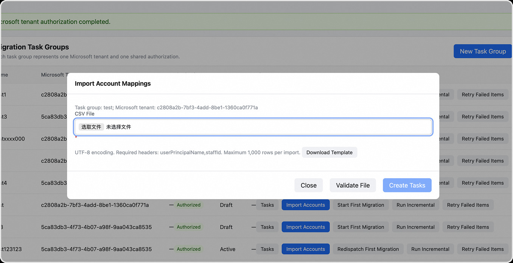Open Tasks in the c2808a2b Draft row
The height and width of the screenshot is (263, 513).
coord(267,205)
